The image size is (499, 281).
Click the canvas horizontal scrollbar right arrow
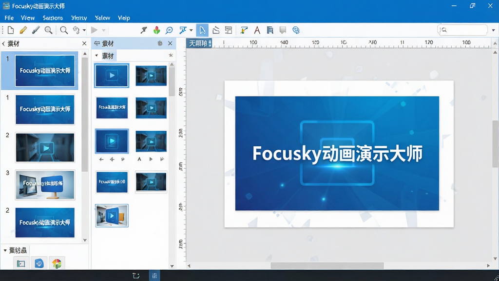click(x=488, y=265)
